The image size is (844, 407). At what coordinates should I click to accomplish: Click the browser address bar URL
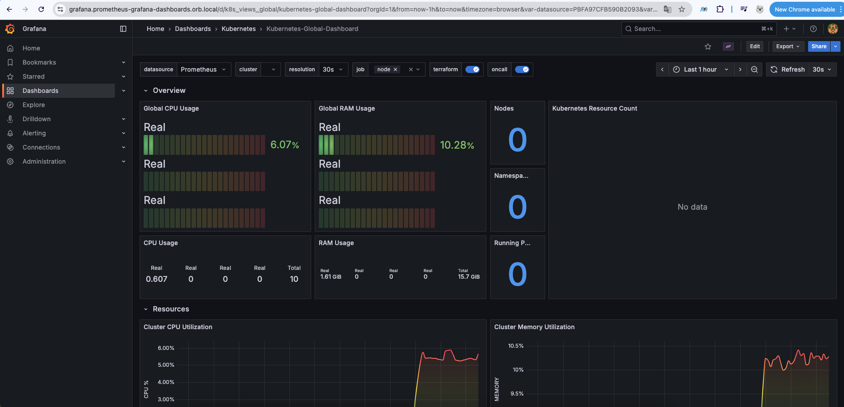[363, 9]
